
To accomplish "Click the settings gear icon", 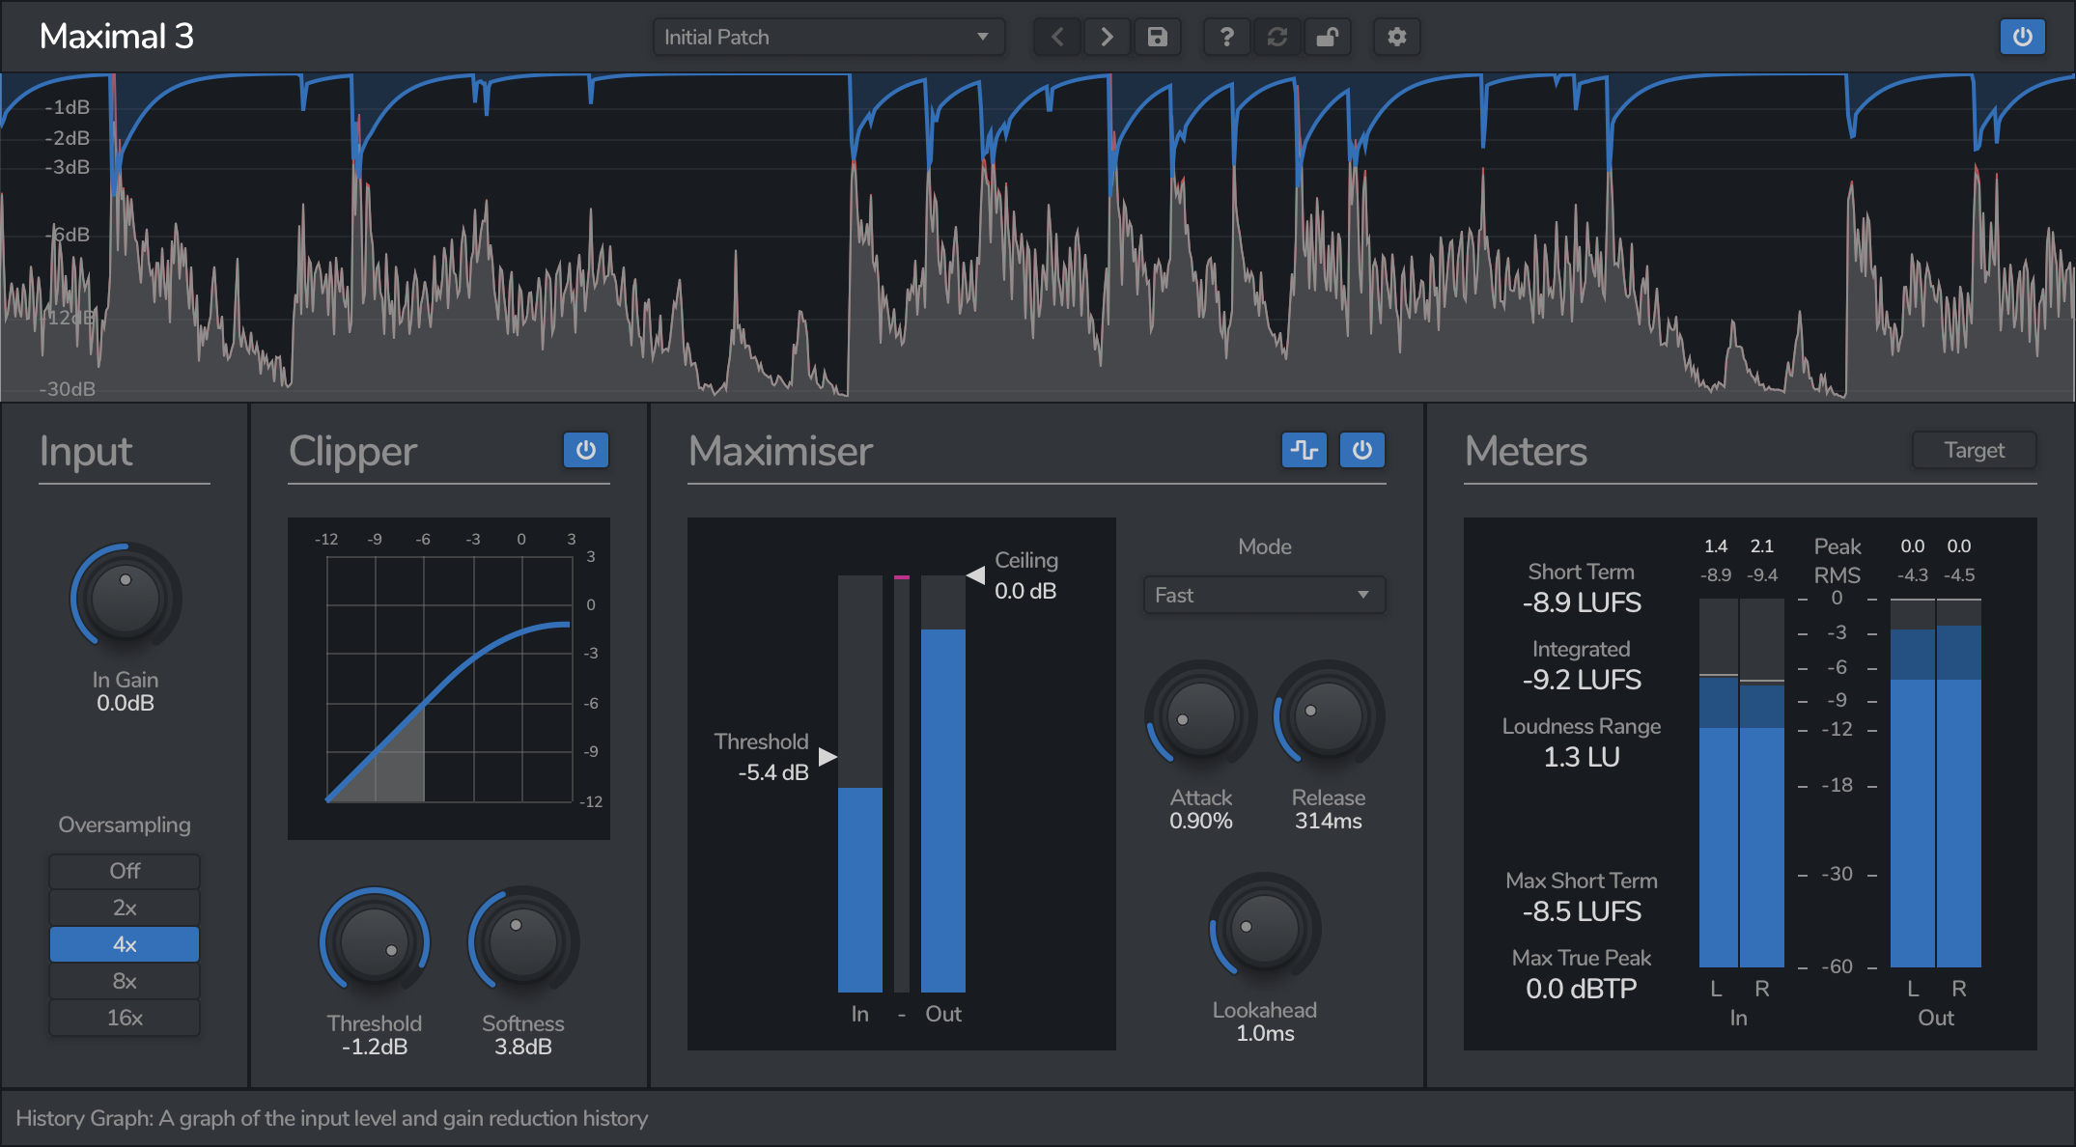I will click(1396, 37).
